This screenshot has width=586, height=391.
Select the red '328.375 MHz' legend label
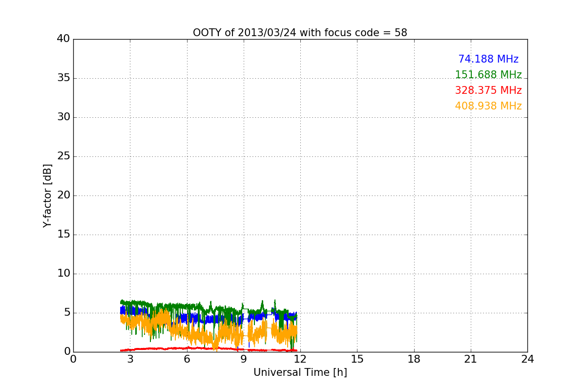click(x=488, y=90)
